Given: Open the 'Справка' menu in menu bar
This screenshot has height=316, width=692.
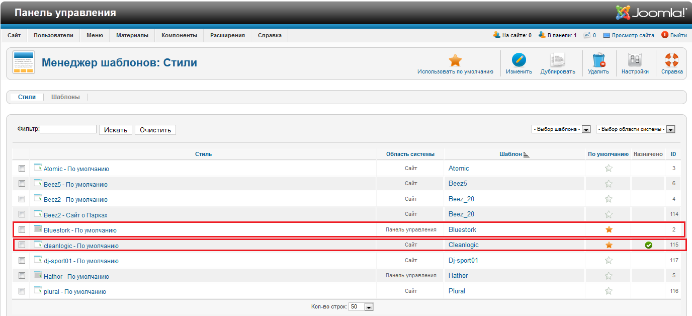Looking at the screenshot, I should [x=270, y=35].
